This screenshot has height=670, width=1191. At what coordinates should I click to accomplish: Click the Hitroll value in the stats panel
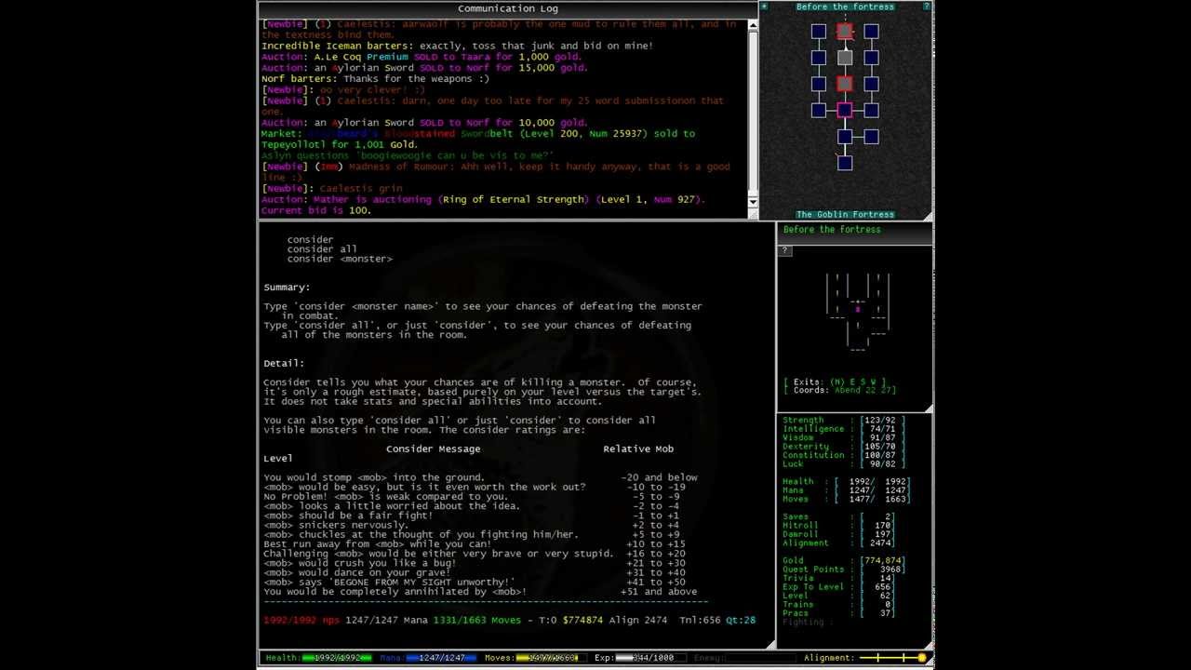click(x=882, y=526)
